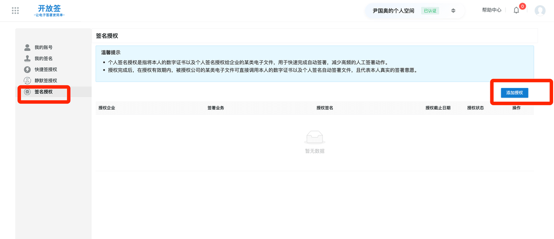554x239 pixels.
Task: Click the 授权企业 column header
Action: click(107, 108)
